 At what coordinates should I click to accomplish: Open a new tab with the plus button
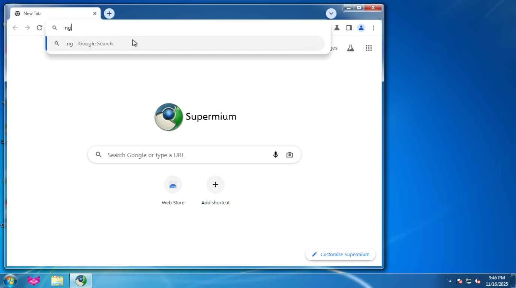[109, 13]
